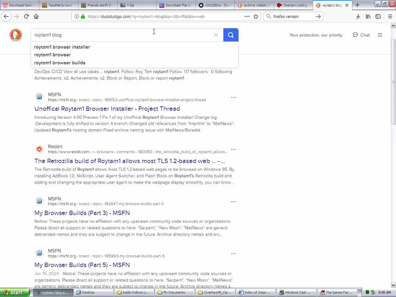Click 'Your protection, our priority.' text

click(316, 35)
